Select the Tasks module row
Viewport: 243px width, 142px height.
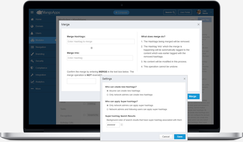pos(63,109)
